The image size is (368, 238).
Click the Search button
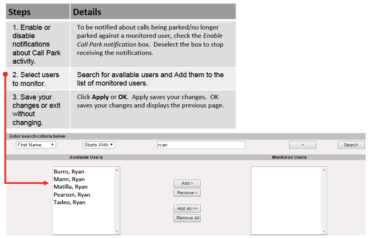[x=351, y=145]
